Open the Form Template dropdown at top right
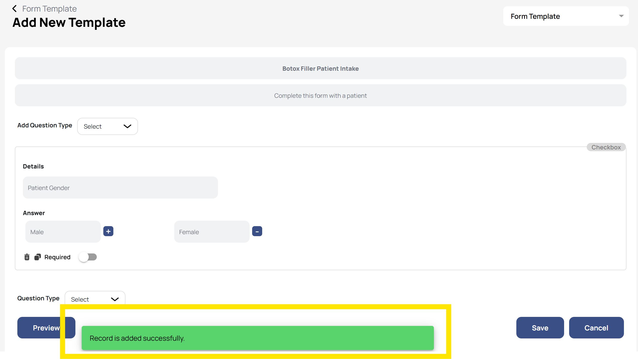Image resolution: width=638 pixels, height=359 pixels. pos(566,16)
